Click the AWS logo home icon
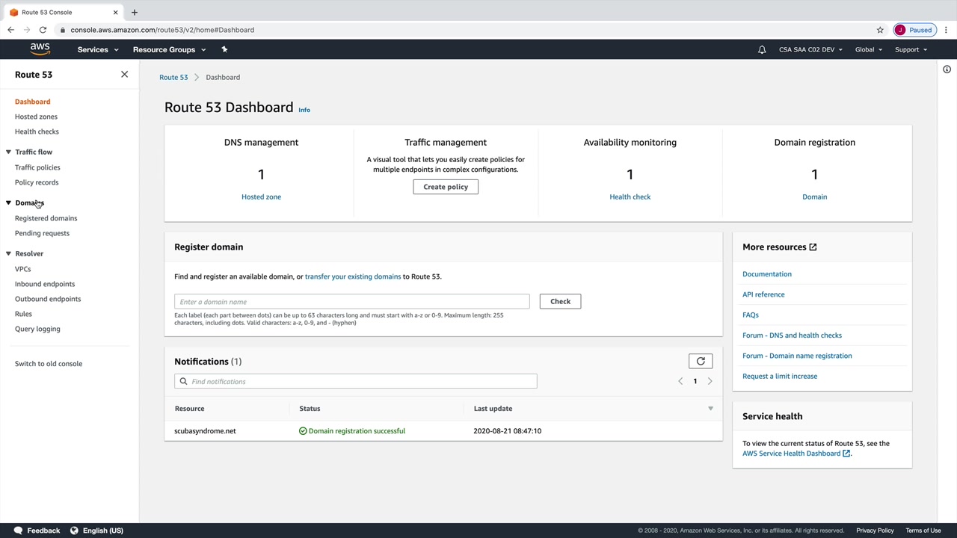This screenshot has width=957, height=538. pyautogui.click(x=40, y=49)
